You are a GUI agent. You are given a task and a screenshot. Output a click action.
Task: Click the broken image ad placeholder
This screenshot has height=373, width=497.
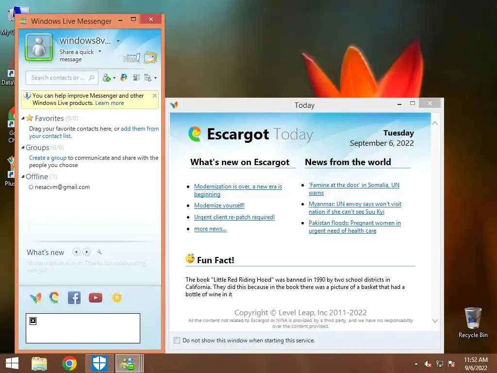point(83,328)
